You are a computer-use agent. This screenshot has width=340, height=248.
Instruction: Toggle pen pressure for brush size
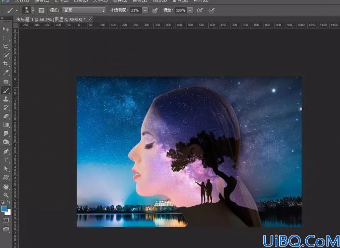(212, 10)
